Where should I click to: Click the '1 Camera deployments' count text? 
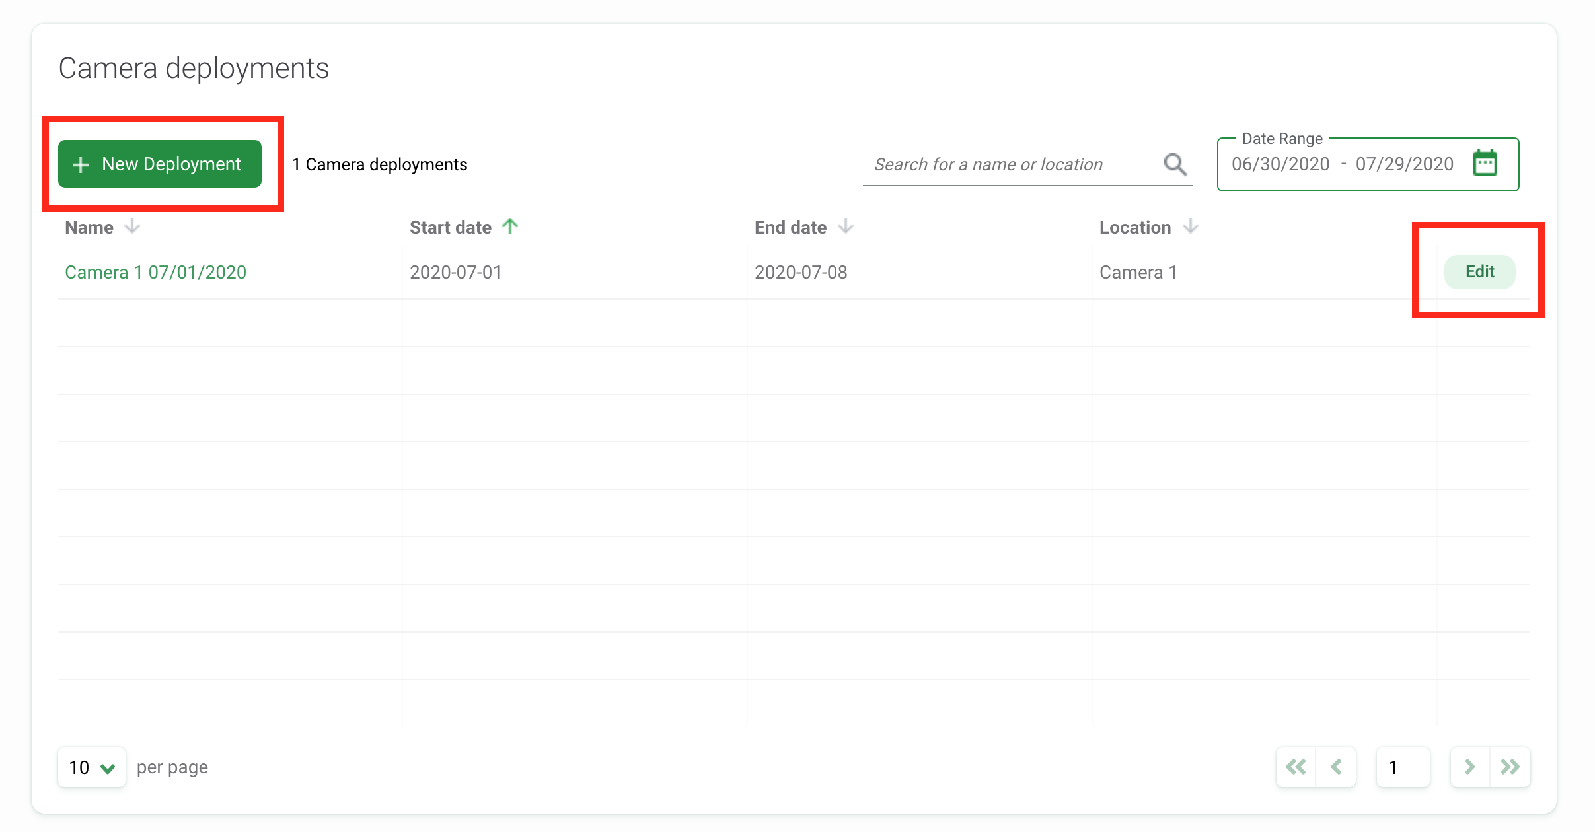380,164
